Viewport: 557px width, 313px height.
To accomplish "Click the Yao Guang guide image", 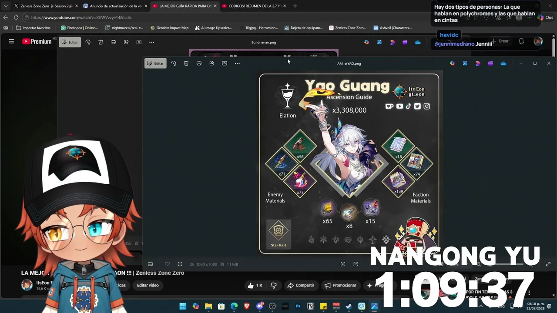I will [349, 163].
